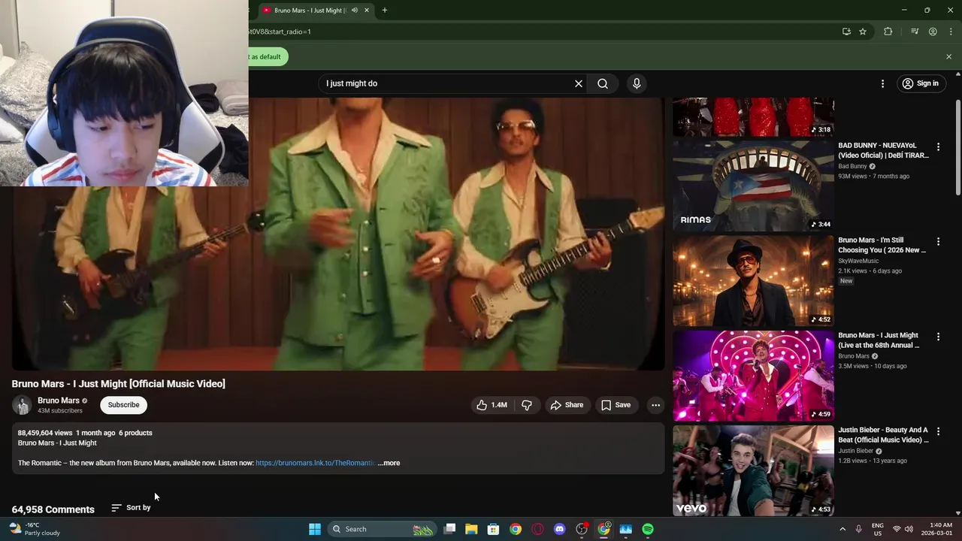Open the Bad Bunny channel link
This screenshot has height=541, width=962.
(x=852, y=166)
